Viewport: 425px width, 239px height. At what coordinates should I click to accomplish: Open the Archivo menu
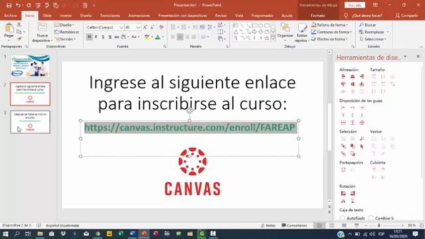tap(11, 15)
